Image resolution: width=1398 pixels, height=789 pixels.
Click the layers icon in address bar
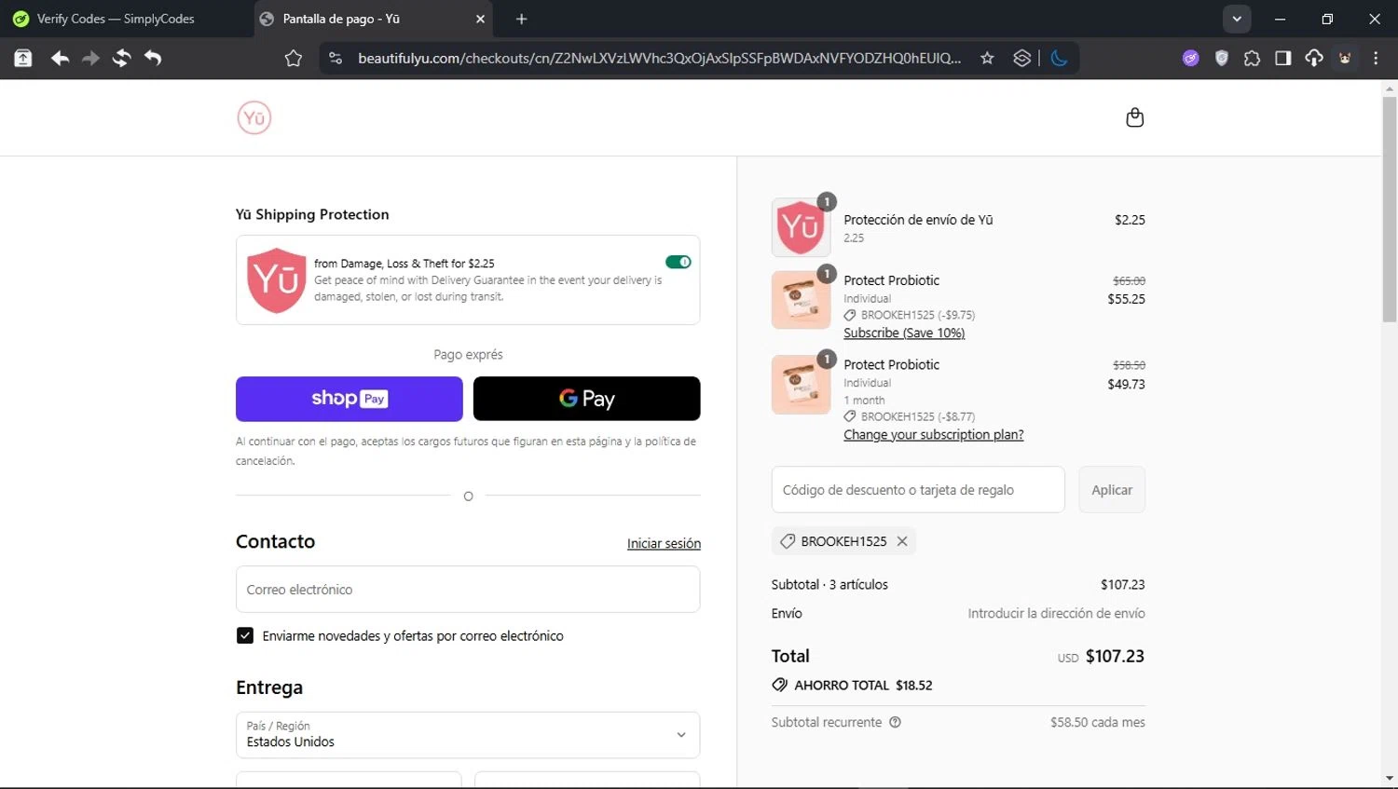(1021, 59)
